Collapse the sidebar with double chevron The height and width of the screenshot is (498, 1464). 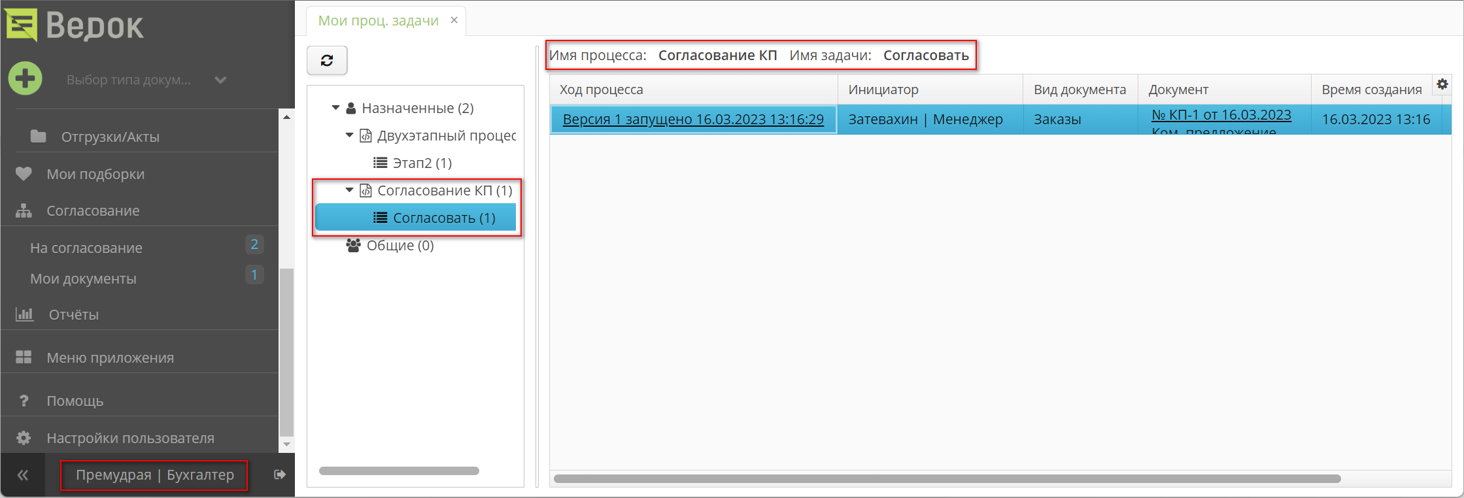pyautogui.click(x=23, y=475)
